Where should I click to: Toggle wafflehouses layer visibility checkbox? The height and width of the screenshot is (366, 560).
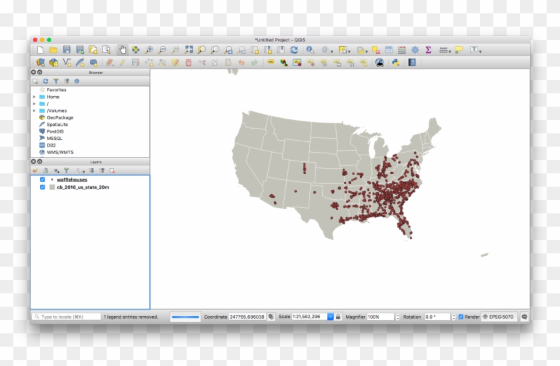click(43, 179)
